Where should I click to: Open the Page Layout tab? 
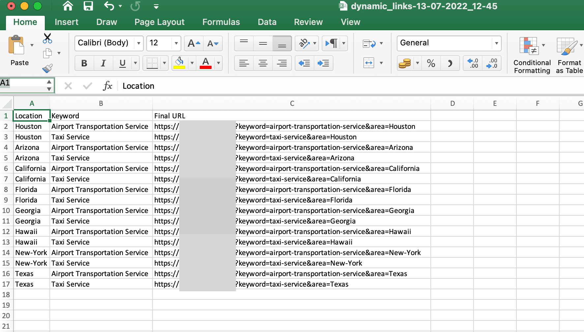160,22
